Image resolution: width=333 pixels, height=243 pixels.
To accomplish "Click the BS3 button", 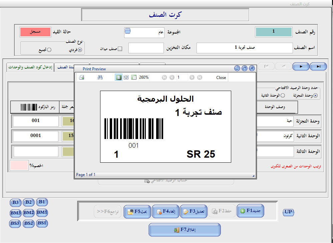I will tap(15, 224).
